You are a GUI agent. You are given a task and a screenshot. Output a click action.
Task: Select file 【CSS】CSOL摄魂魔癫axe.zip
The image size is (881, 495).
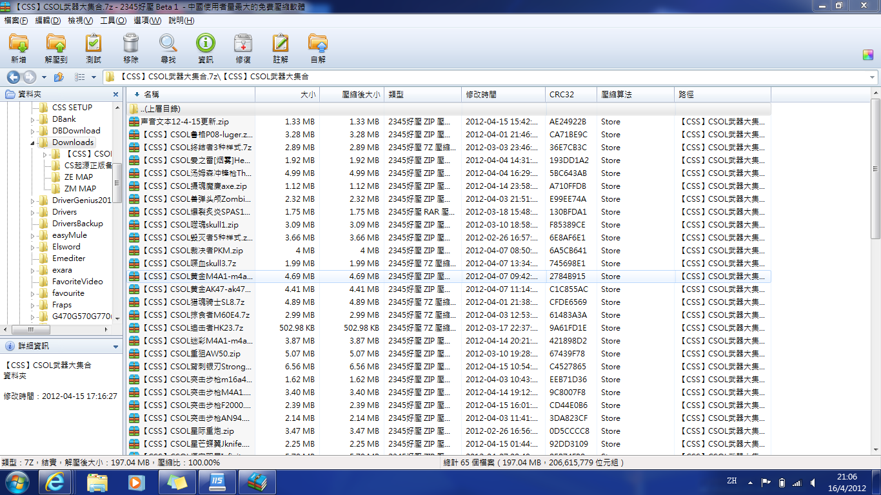(x=449, y=186)
